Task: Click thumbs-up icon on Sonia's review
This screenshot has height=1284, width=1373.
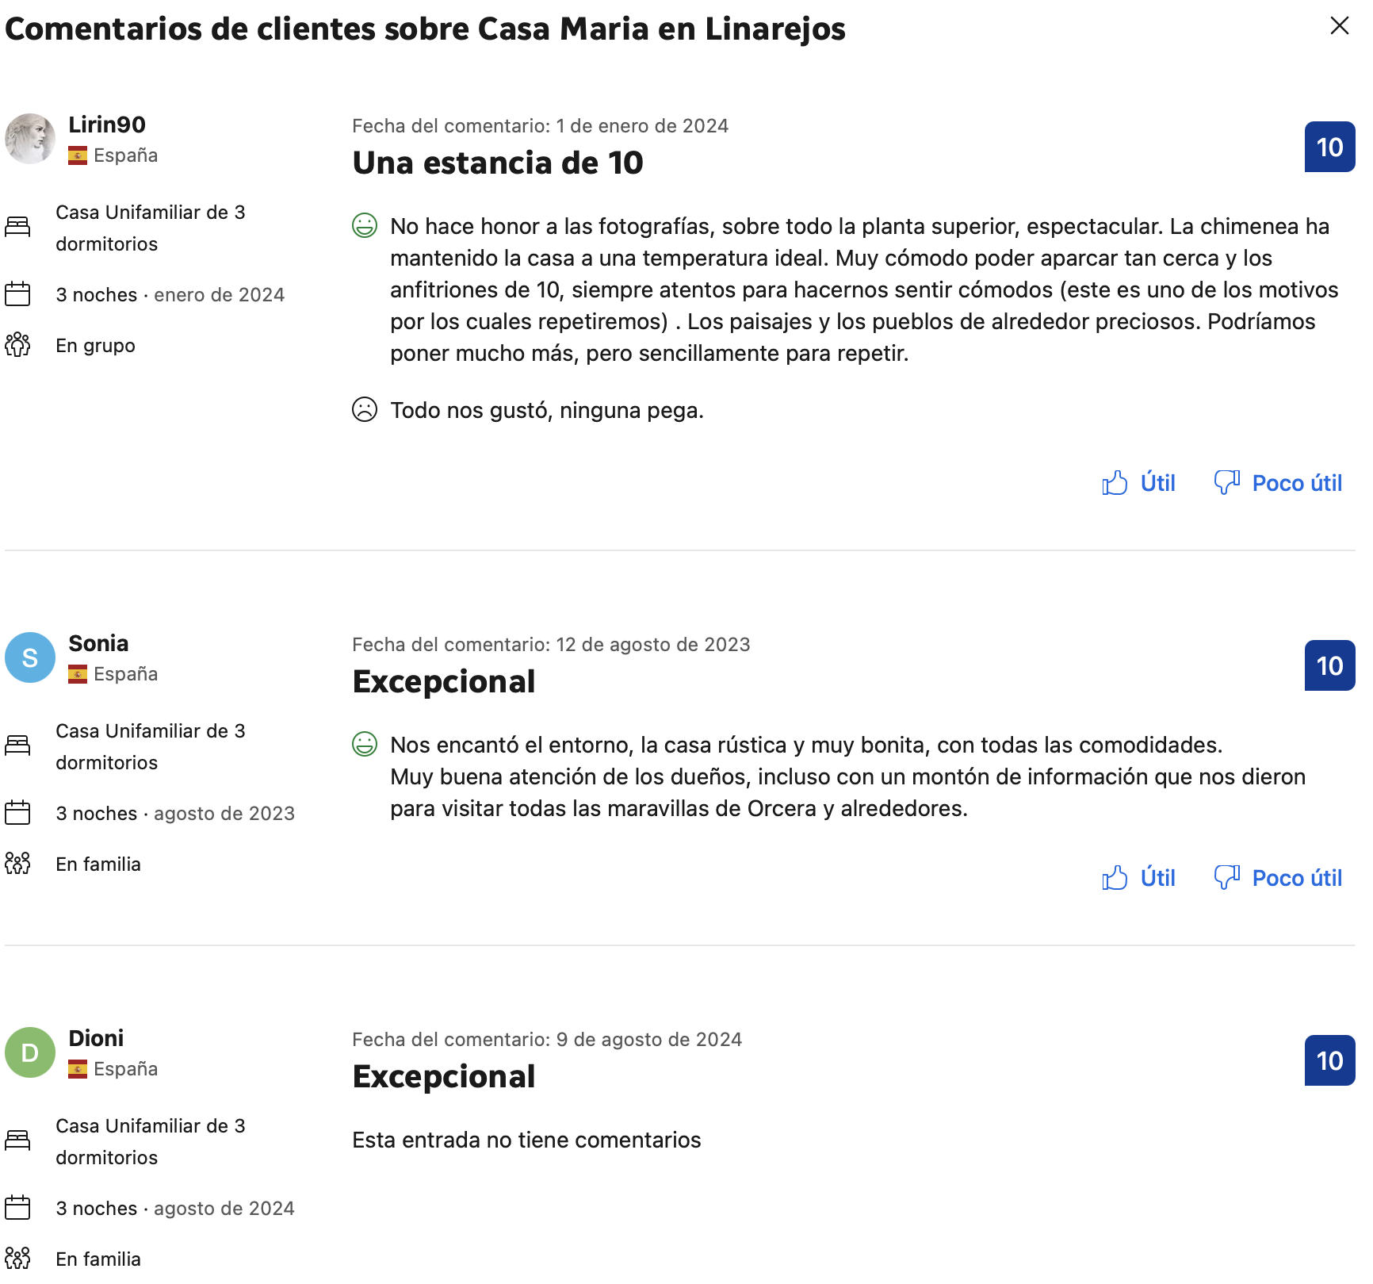Action: (1115, 878)
